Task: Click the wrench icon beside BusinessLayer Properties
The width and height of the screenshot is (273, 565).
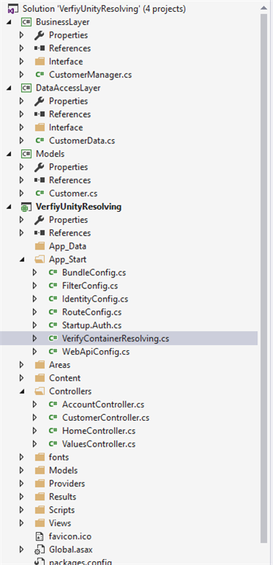Action: 40,35
